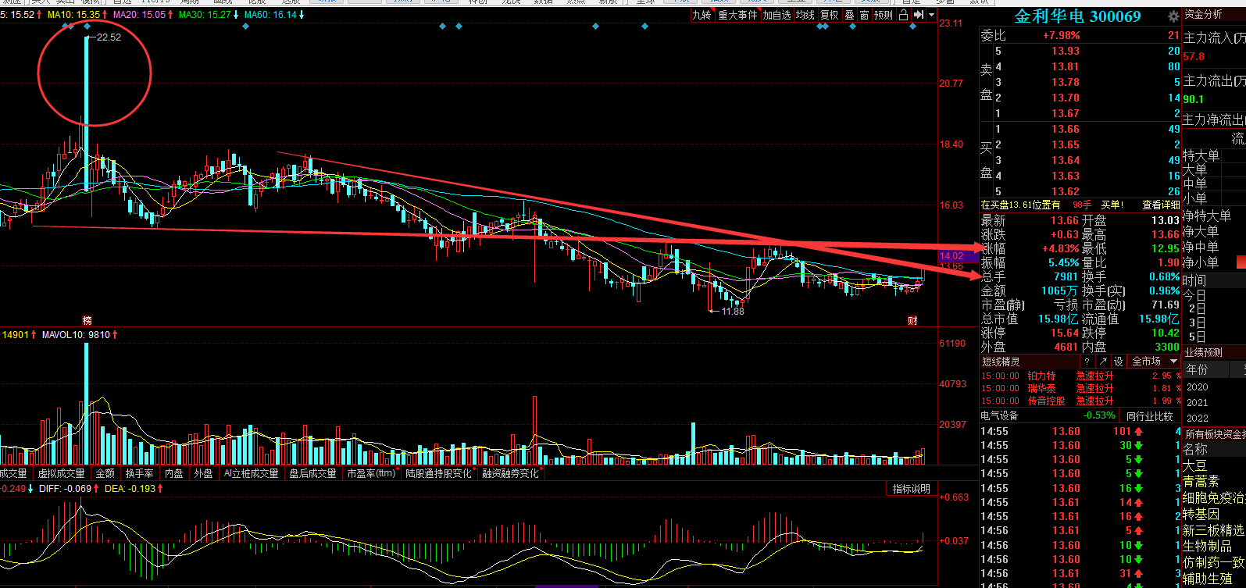Click sell level 5 price 13.93
Screen dimensions: 1246x588
1065,51
